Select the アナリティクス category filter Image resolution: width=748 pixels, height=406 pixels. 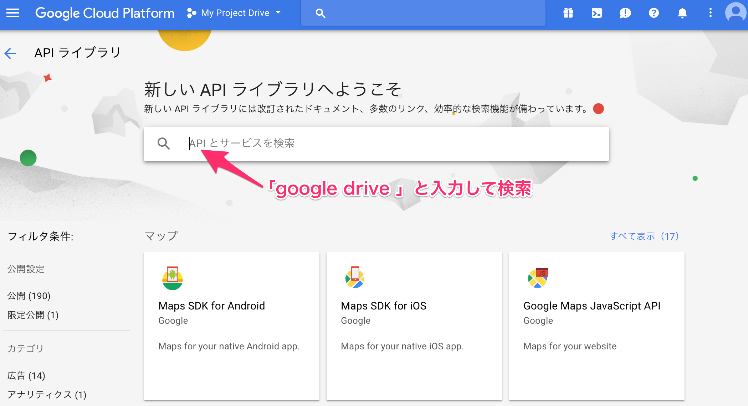pyautogui.click(x=47, y=394)
